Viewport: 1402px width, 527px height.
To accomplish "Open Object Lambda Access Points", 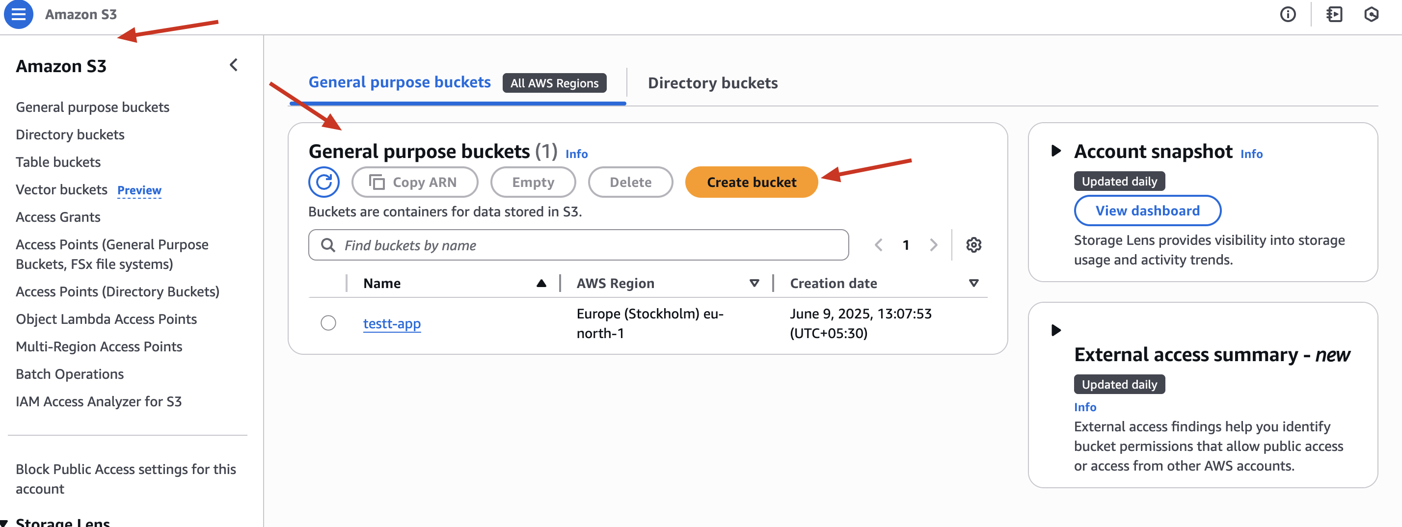I will tap(106, 319).
